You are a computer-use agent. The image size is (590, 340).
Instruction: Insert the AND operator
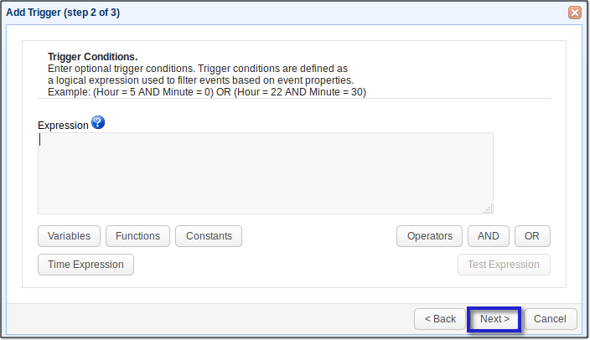pos(488,236)
